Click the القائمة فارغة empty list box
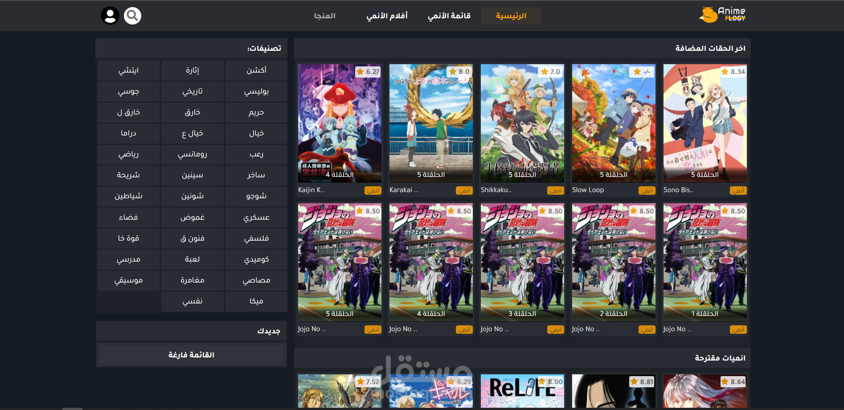 click(x=191, y=355)
